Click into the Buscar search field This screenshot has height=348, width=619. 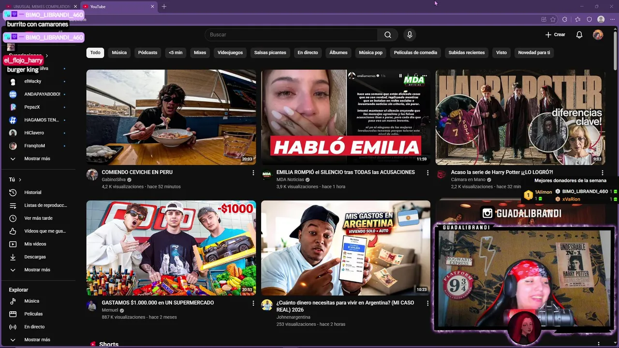click(292, 35)
